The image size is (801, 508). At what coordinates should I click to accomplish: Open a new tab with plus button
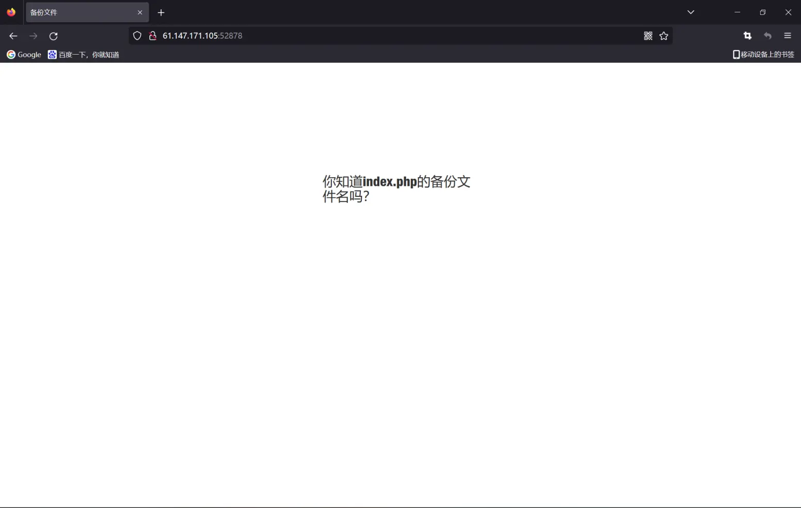tap(161, 12)
